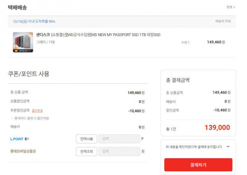Open the 샌디스크 WD MY PASSPORT product title
247x175 pixels.
click(98, 35)
